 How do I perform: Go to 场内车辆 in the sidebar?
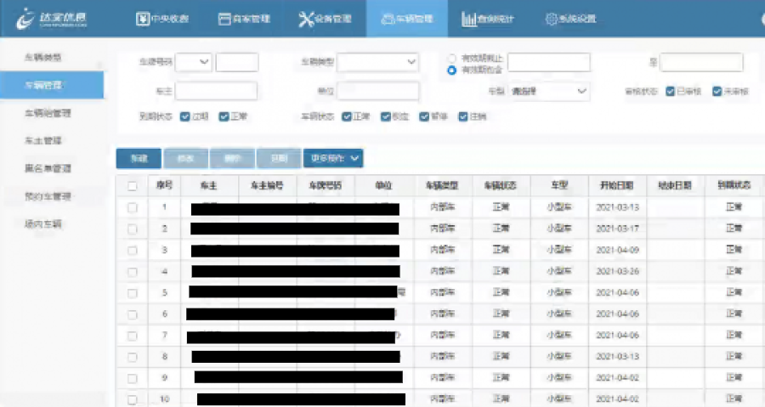[43, 224]
